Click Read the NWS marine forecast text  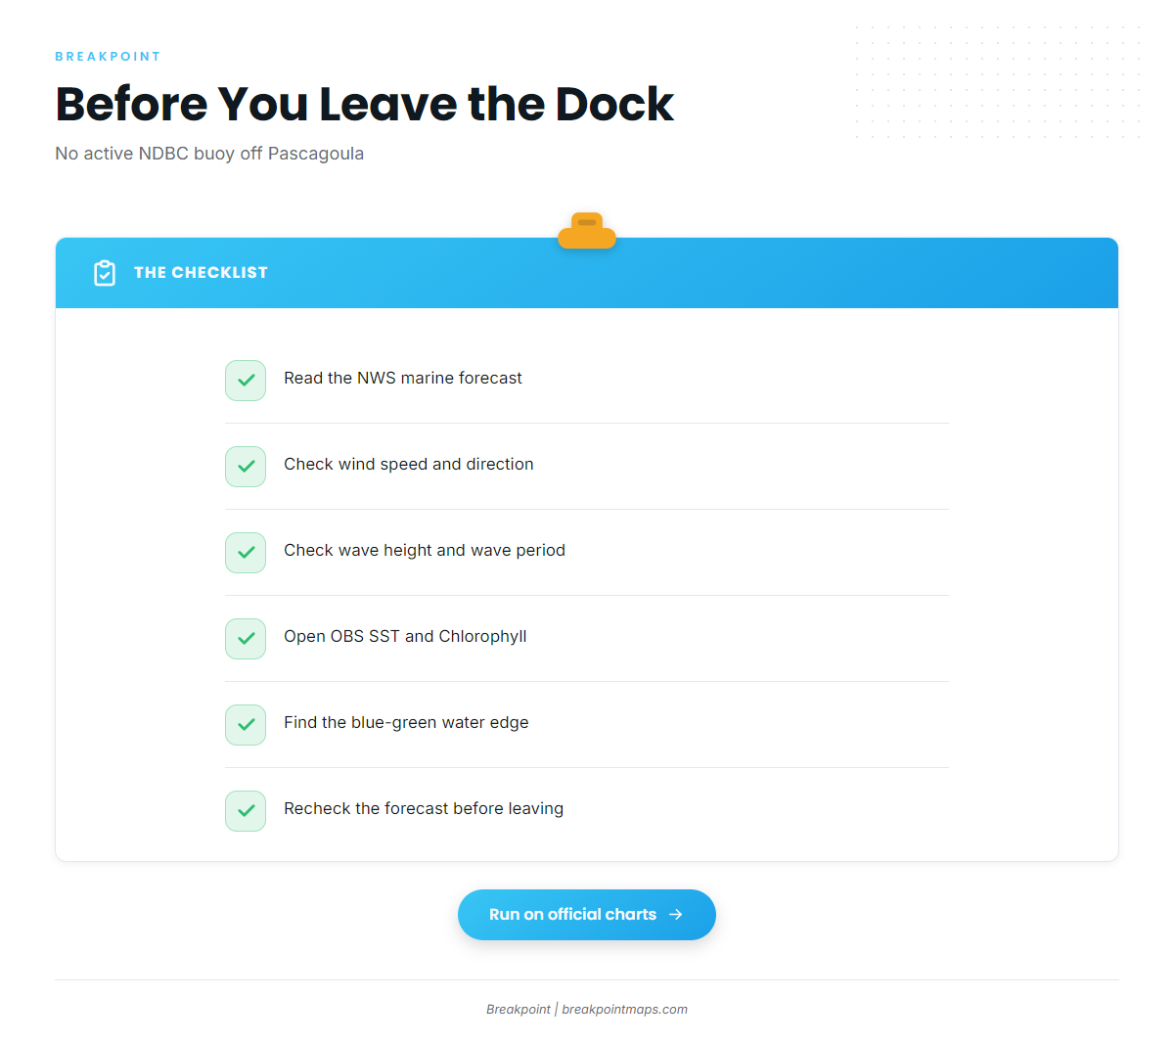tap(403, 379)
